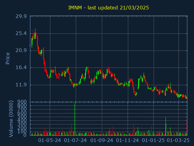
Task: Select the 11.9 price axis label
Action: 21,85
